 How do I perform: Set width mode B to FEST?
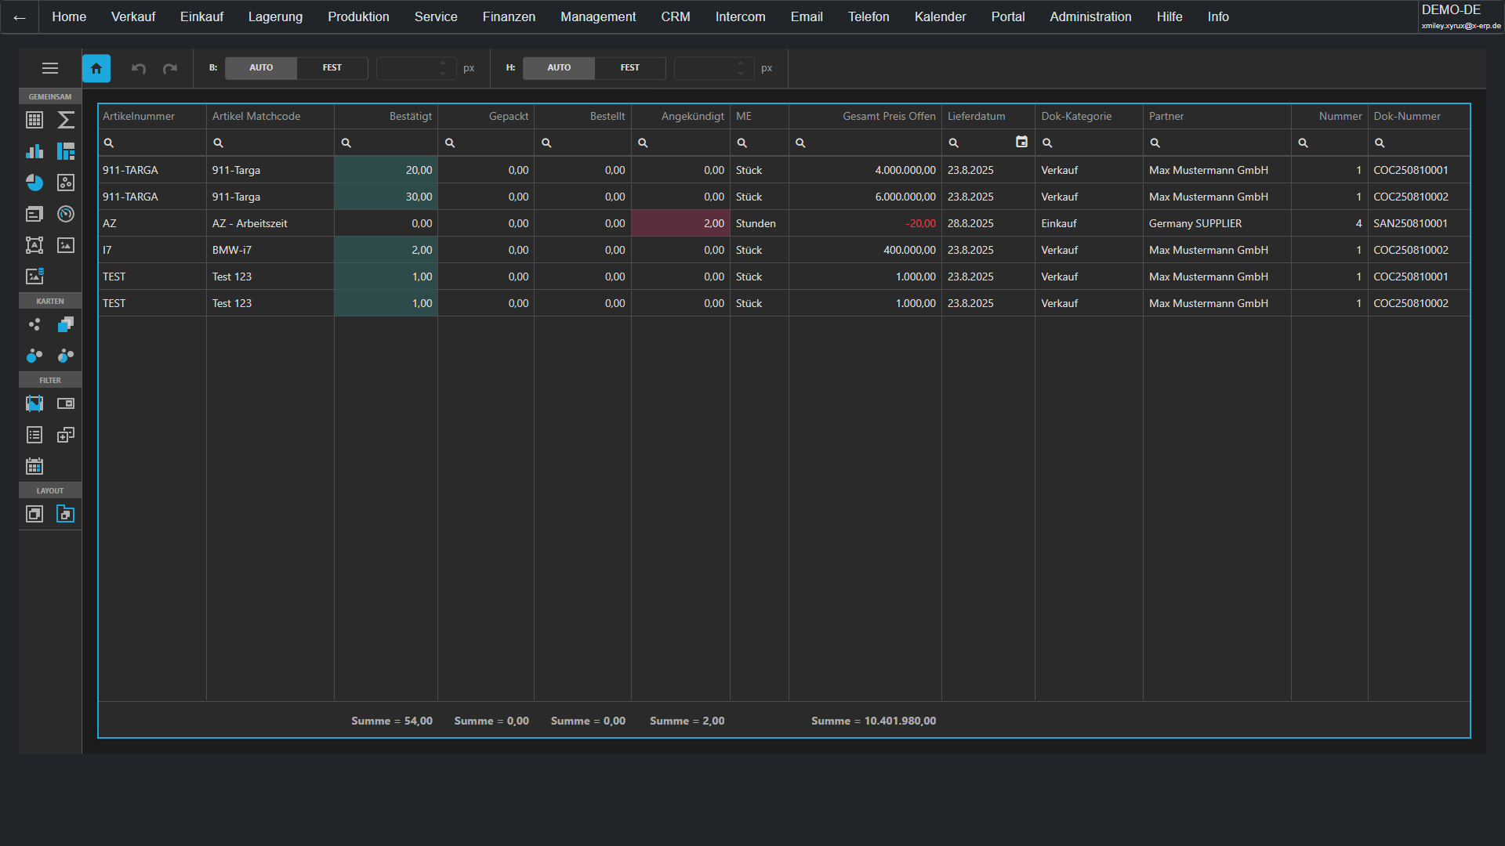(332, 68)
